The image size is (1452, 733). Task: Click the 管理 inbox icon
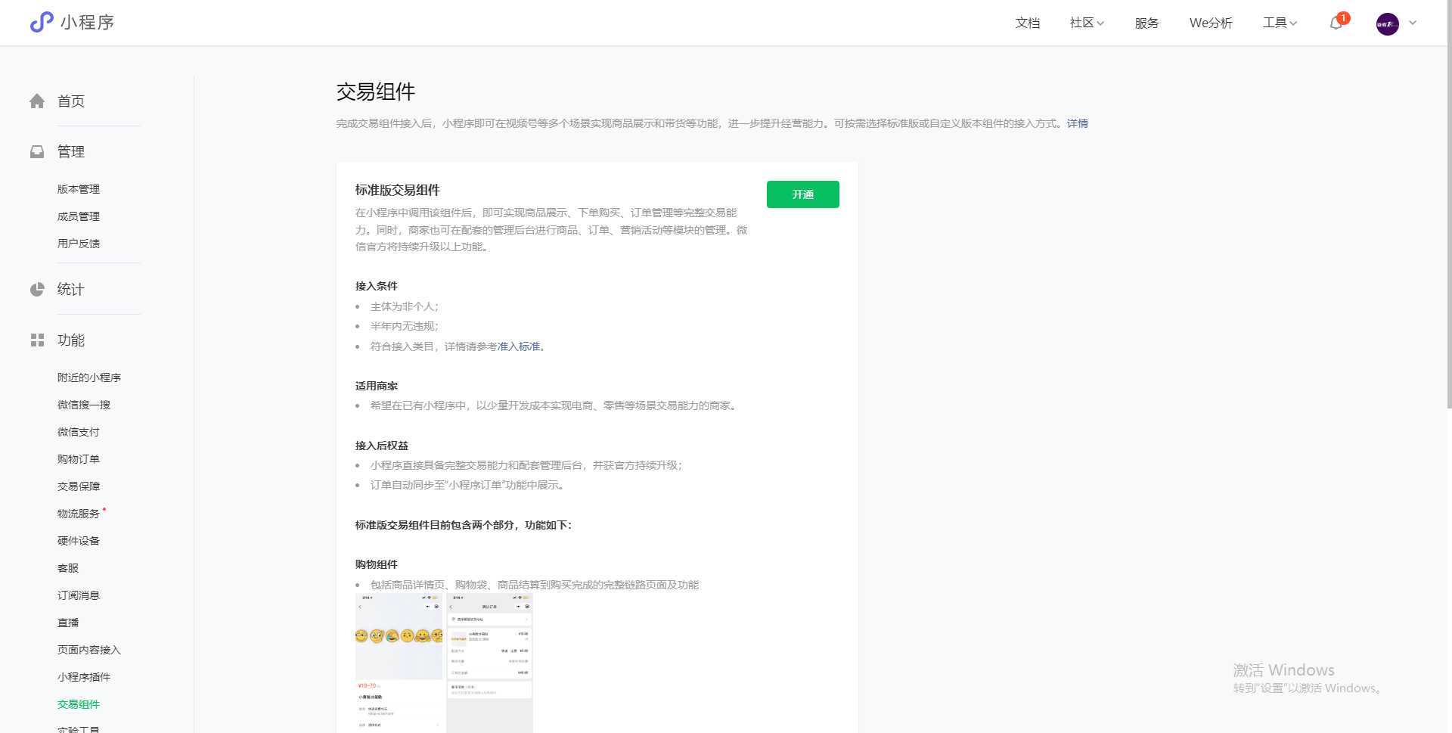(x=37, y=152)
